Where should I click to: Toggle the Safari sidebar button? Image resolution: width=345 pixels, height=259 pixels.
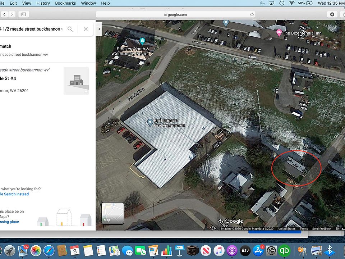pyautogui.click(x=24, y=14)
